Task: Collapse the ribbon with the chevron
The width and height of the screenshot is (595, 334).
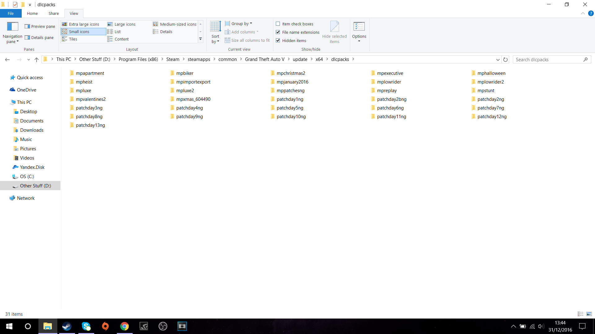Action: point(583,13)
